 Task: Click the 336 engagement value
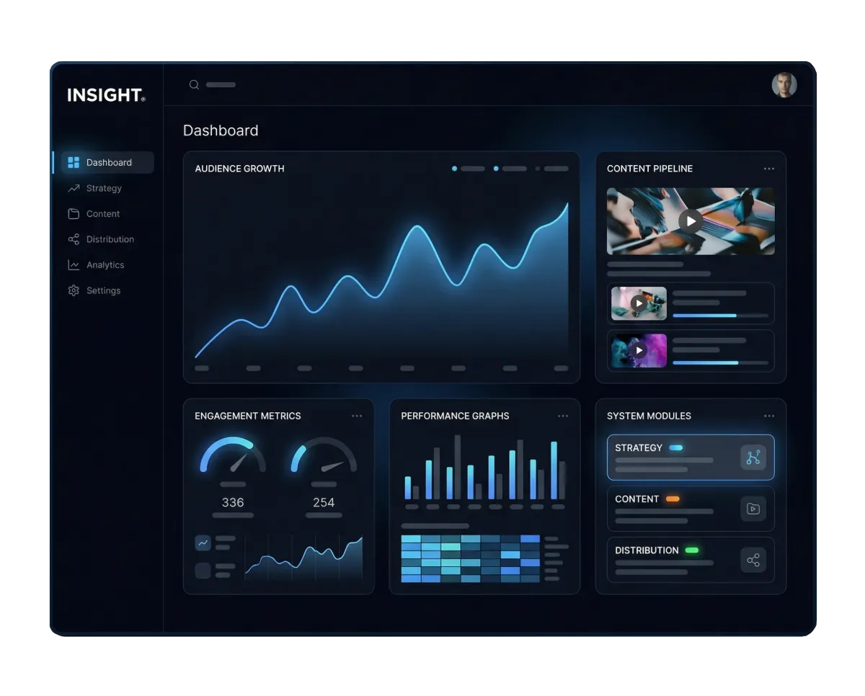pos(233,502)
